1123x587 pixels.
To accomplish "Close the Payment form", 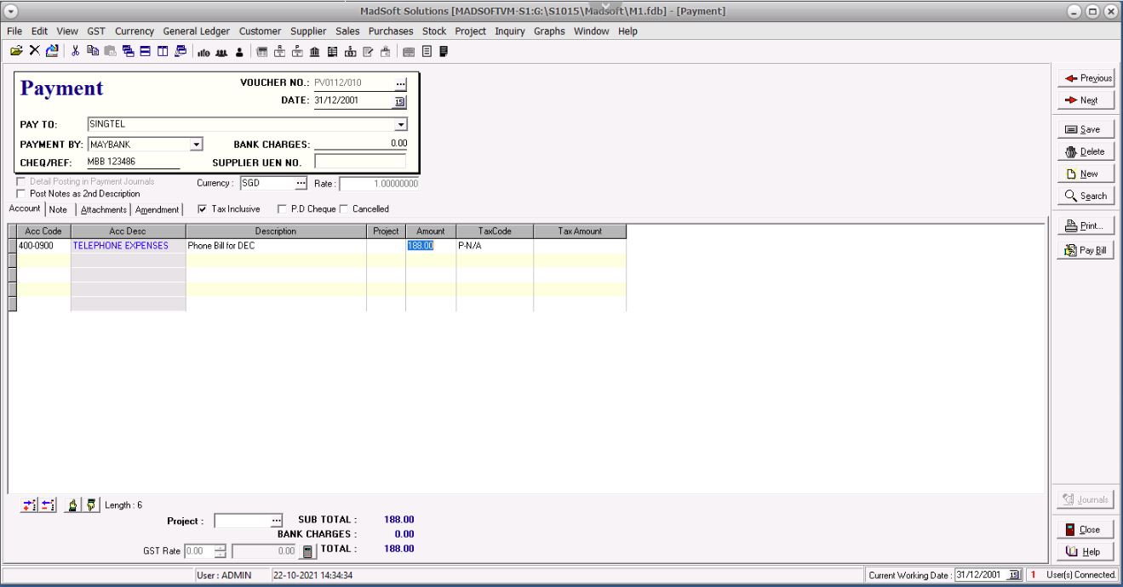I will [x=1086, y=529].
